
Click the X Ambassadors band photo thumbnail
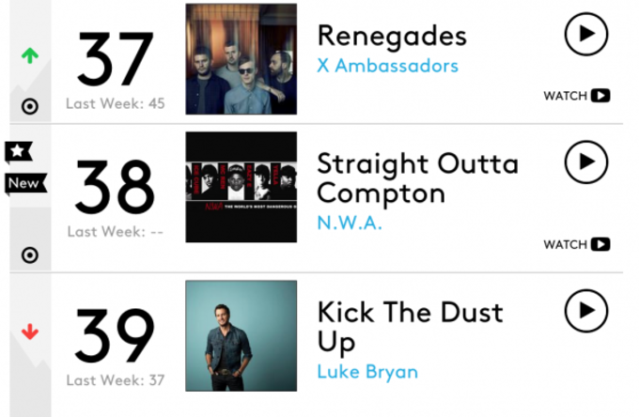[x=242, y=59]
